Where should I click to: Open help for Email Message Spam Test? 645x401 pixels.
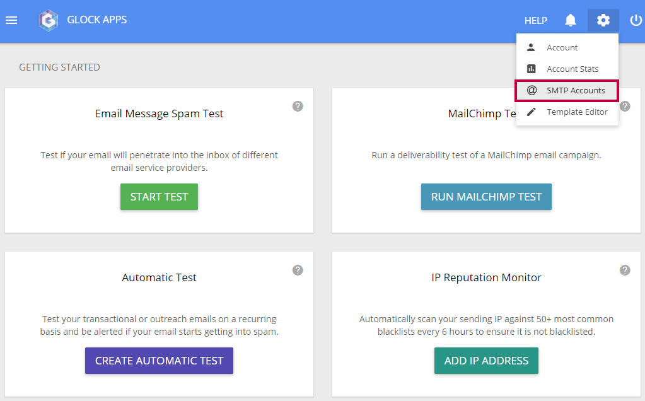298,107
